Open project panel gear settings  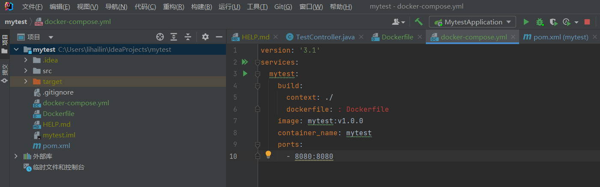205,37
